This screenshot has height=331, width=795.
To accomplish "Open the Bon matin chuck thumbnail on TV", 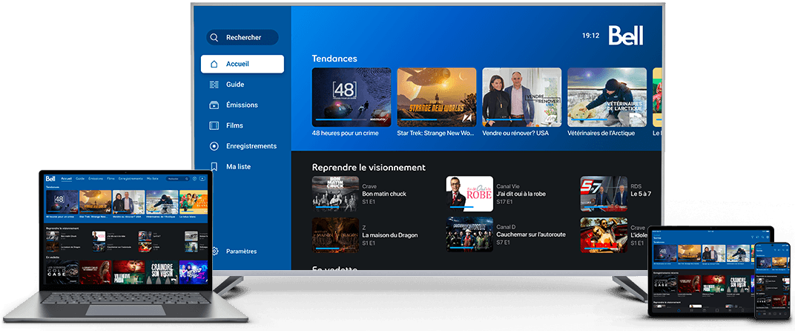I will click(x=335, y=194).
